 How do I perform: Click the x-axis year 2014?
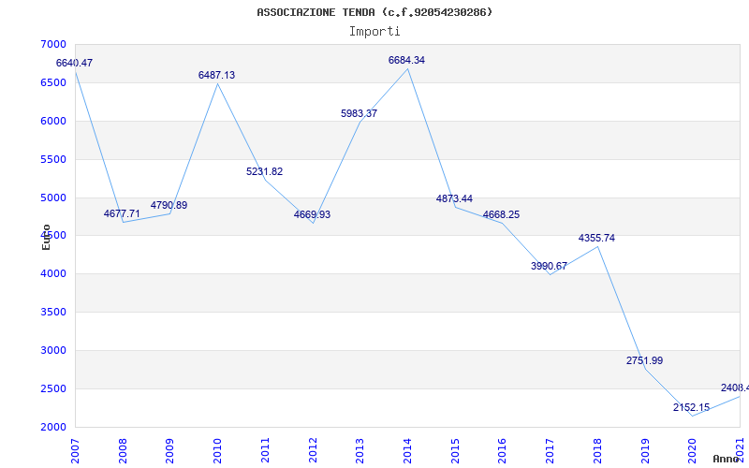click(407, 450)
